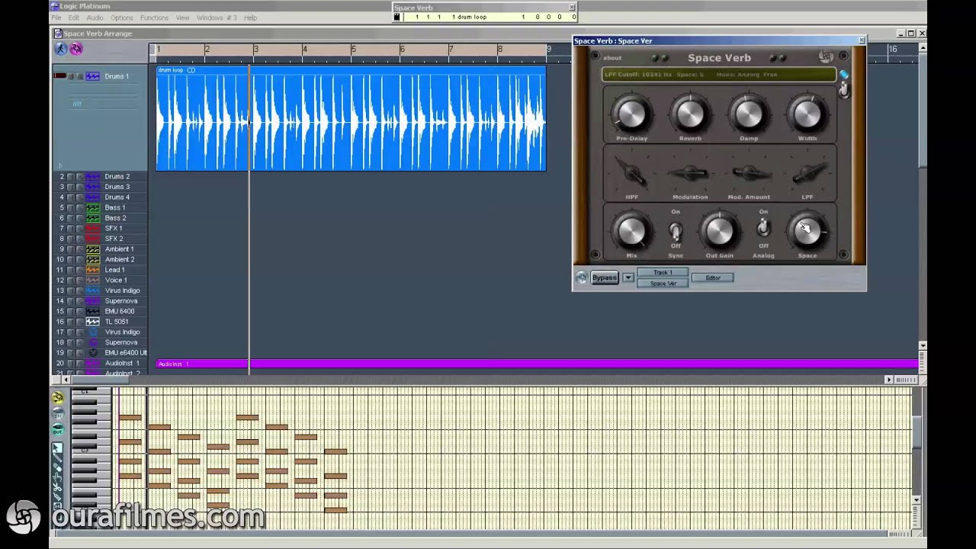Image resolution: width=976 pixels, height=549 pixels.
Task: Open the Help menu
Action: [x=250, y=18]
